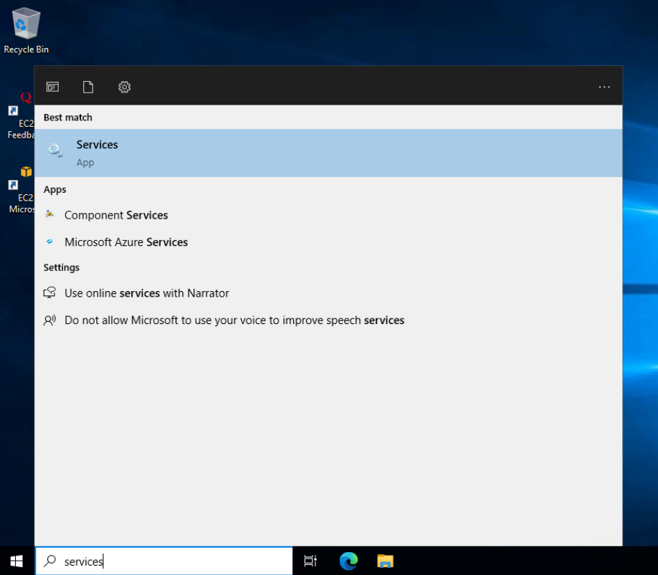Click the Start menu button
Image resolution: width=658 pixels, height=575 pixels.
click(x=15, y=561)
